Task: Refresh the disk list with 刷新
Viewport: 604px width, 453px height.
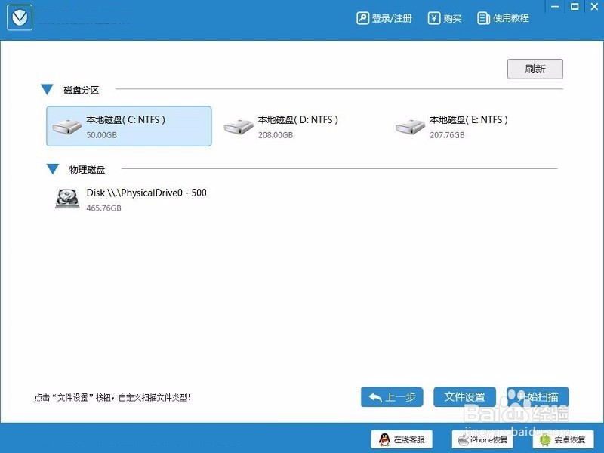Action: 535,68
